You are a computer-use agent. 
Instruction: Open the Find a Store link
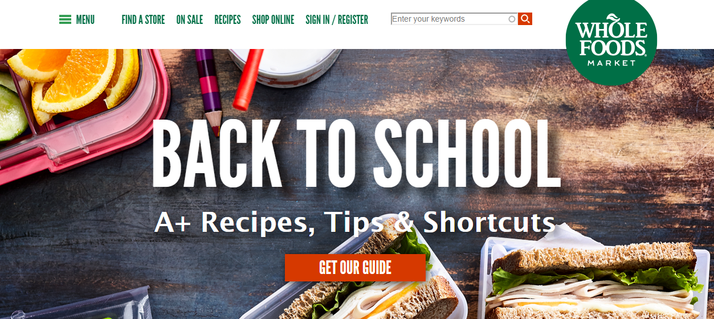point(143,20)
